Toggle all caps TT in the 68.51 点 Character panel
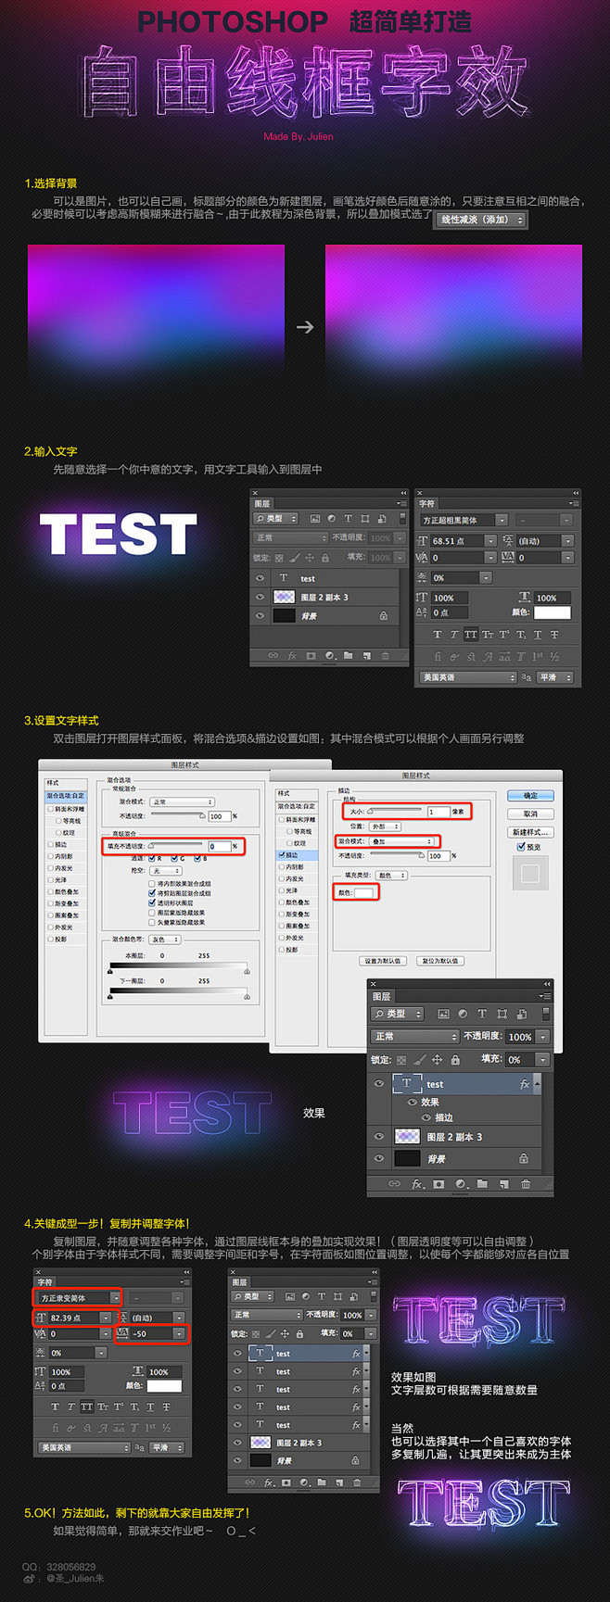This screenshot has width=610, height=1602. pyautogui.click(x=471, y=635)
